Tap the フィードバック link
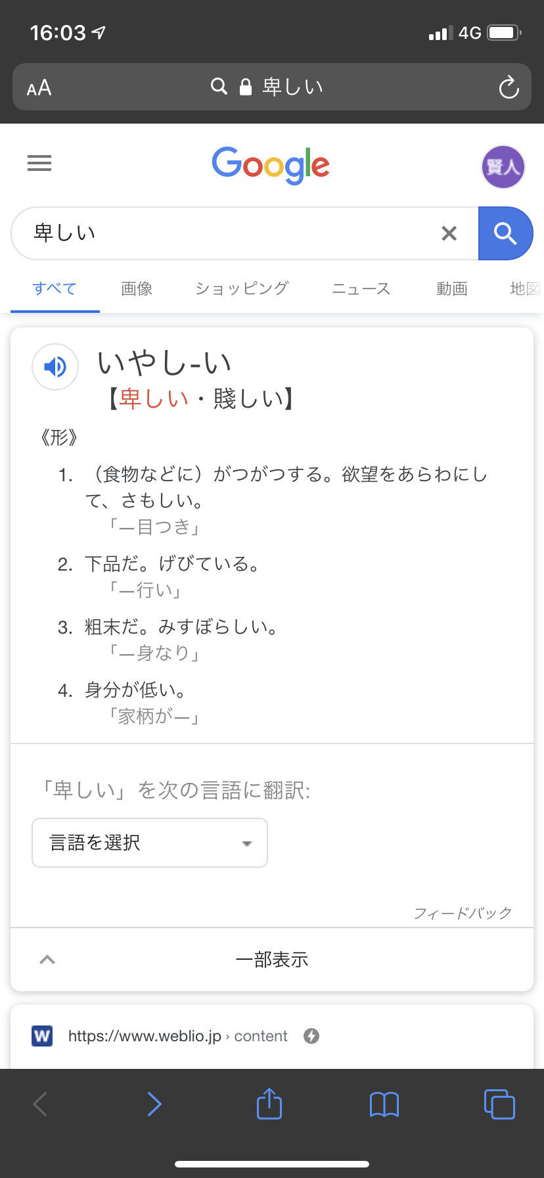This screenshot has height=1178, width=544. click(463, 913)
